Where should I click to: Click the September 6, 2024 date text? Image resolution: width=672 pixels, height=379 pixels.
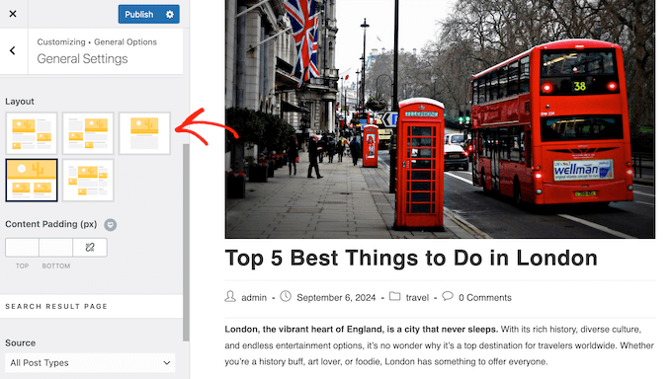[x=336, y=298]
